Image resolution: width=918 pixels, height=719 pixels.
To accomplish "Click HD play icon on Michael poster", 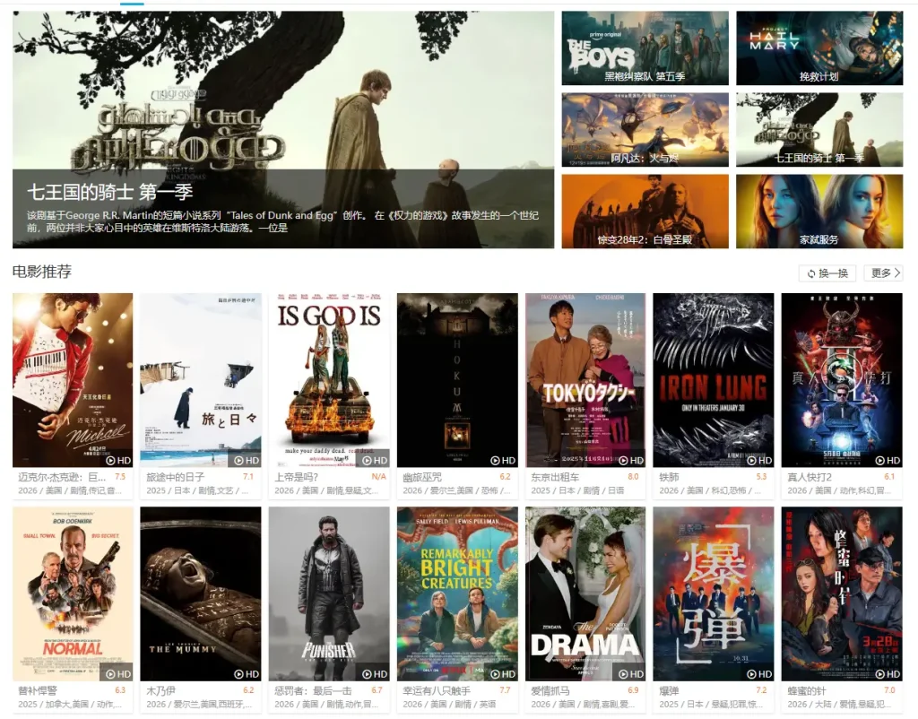I will pos(117,460).
